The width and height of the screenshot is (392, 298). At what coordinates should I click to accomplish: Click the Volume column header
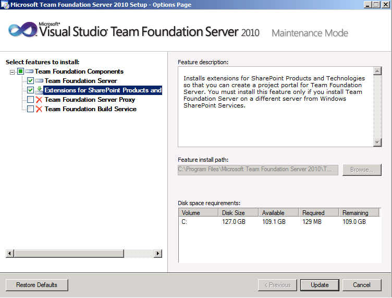pyautogui.click(x=199, y=213)
